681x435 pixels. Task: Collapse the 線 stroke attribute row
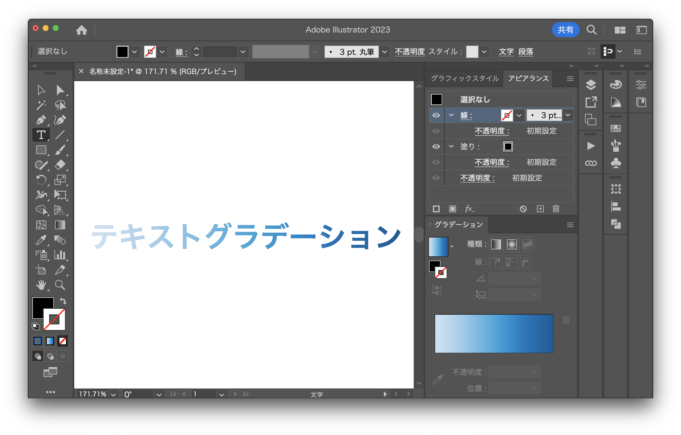click(451, 115)
